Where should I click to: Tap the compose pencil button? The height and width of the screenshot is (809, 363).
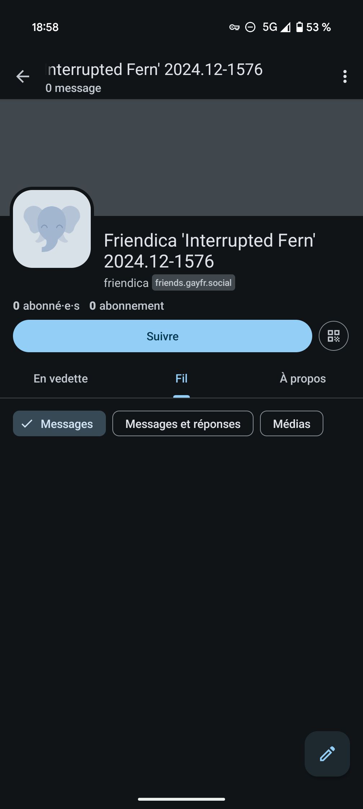click(327, 753)
